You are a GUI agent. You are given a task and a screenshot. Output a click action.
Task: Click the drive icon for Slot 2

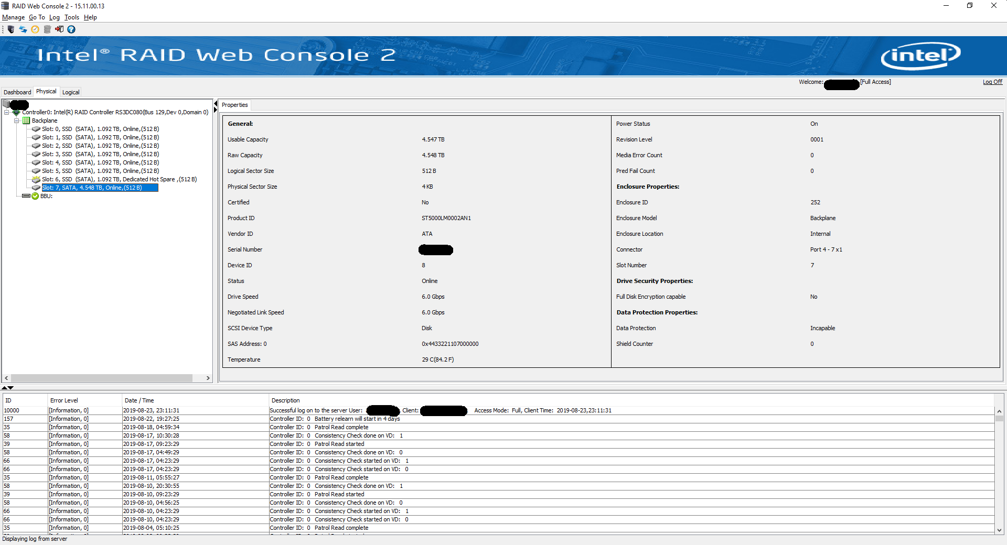click(x=36, y=146)
